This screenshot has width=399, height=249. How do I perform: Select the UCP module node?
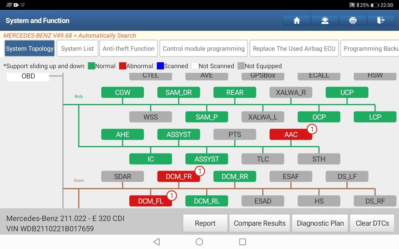coord(347,92)
